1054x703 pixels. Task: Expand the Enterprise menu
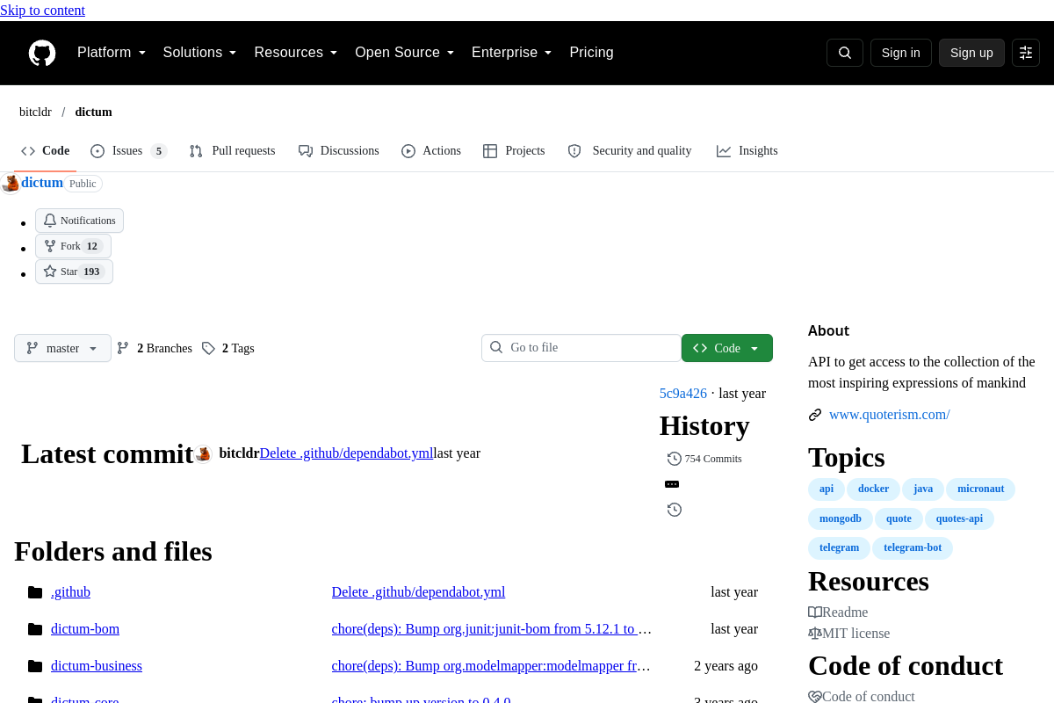point(512,53)
